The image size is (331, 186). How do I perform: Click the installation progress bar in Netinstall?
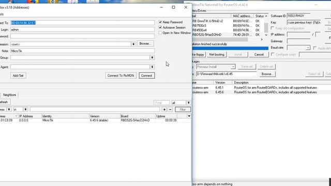[x=230, y=48]
